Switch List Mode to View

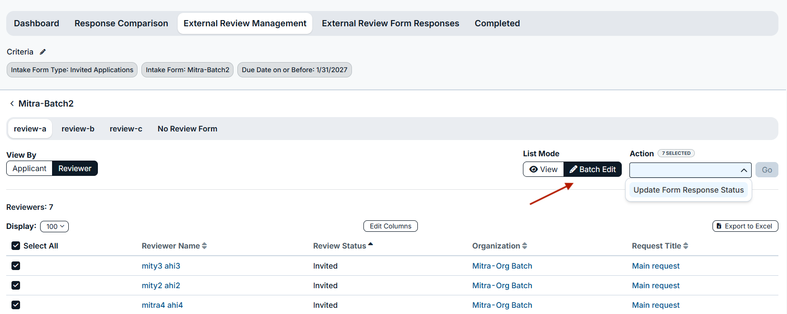click(x=543, y=169)
